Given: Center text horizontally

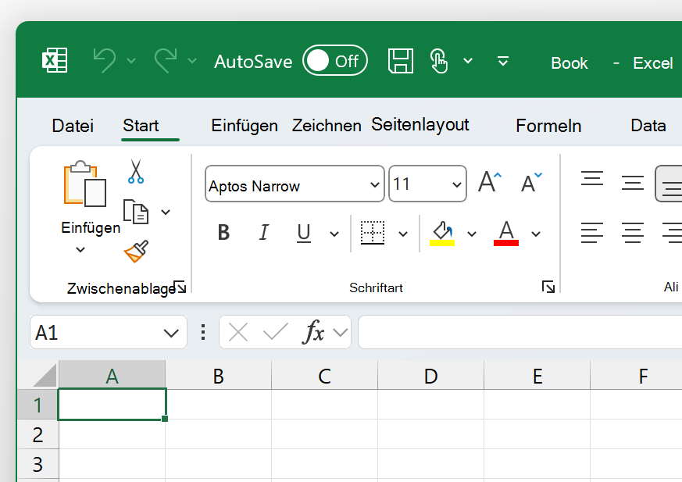Looking at the screenshot, I should click(633, 232).
